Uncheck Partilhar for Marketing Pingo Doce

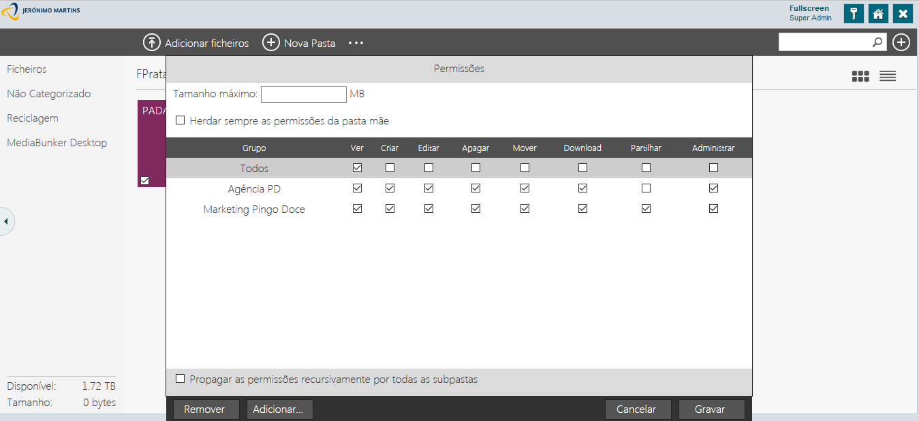point(646,209)
